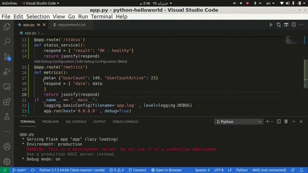Synchronize changes icon in status bar
This screenshot has width=308, height=173.
33,170
